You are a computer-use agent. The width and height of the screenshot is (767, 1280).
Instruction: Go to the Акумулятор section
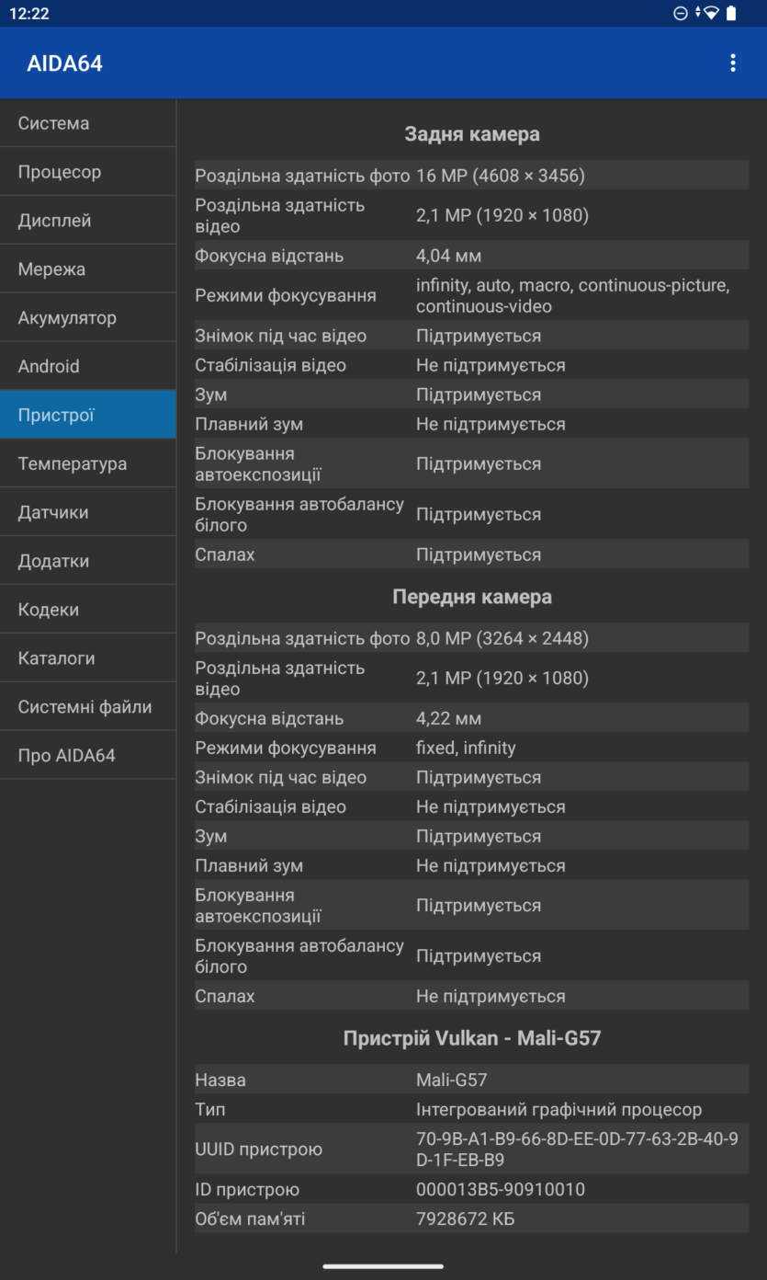coord(88,318)
